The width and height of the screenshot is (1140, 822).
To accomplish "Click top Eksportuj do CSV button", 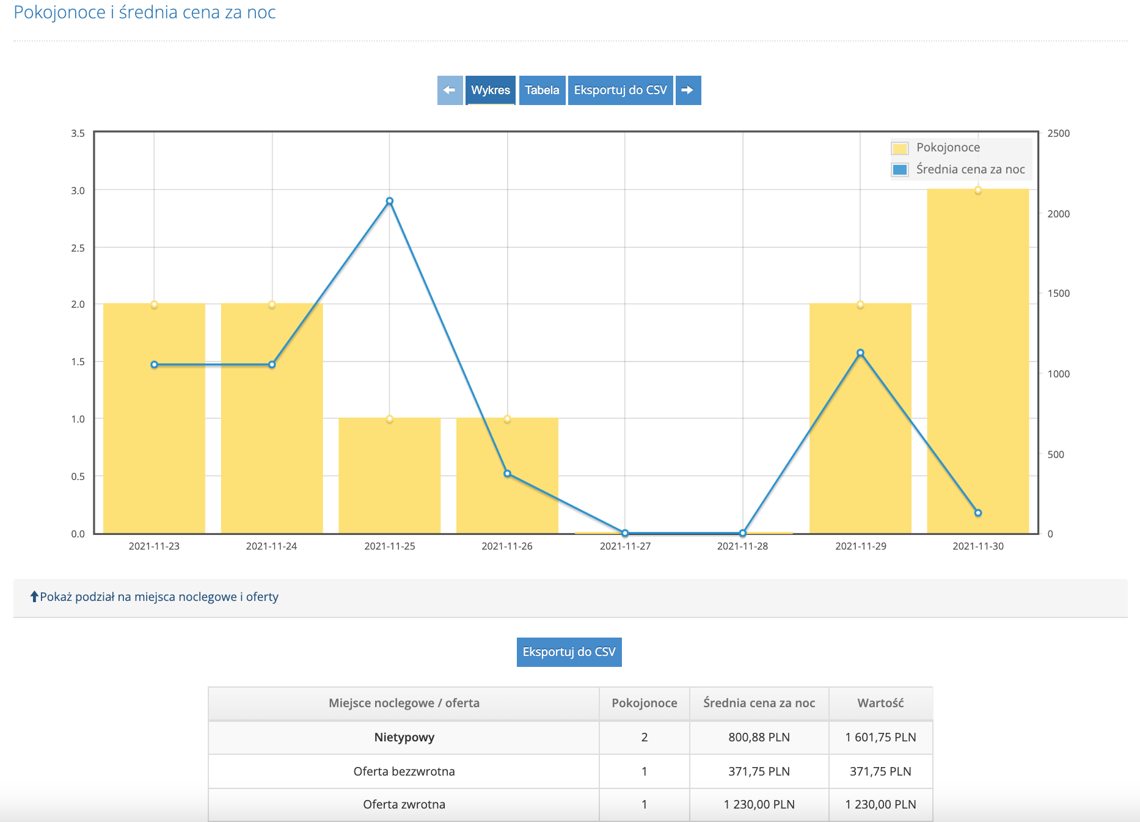I will point(620,90).
